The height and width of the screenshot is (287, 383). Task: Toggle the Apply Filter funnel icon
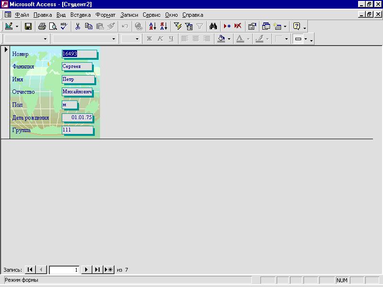[x=200, y=26]
